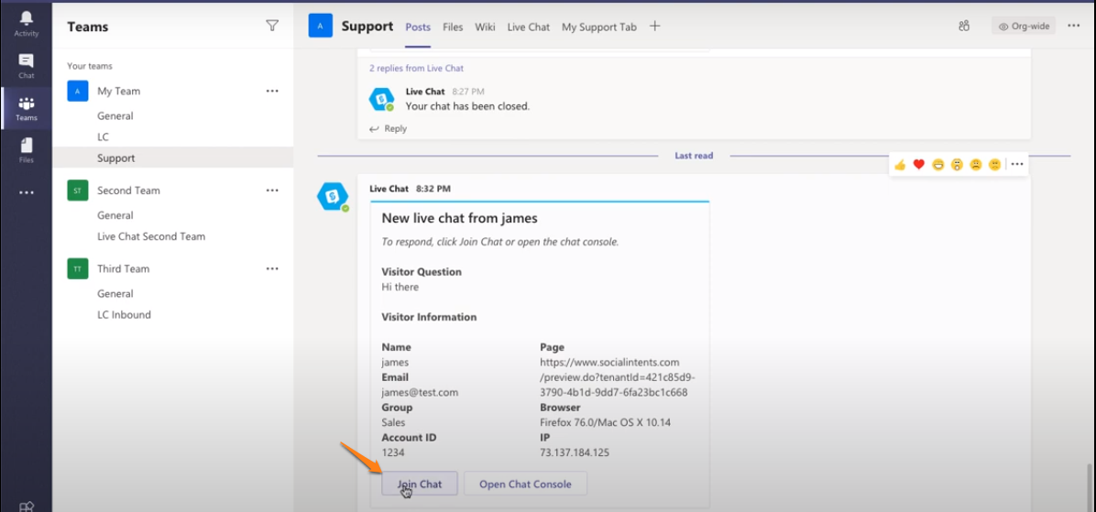Select General channel under My Team
The height and width of the screenshot is (512, 1096).
[x=115, y=116]
